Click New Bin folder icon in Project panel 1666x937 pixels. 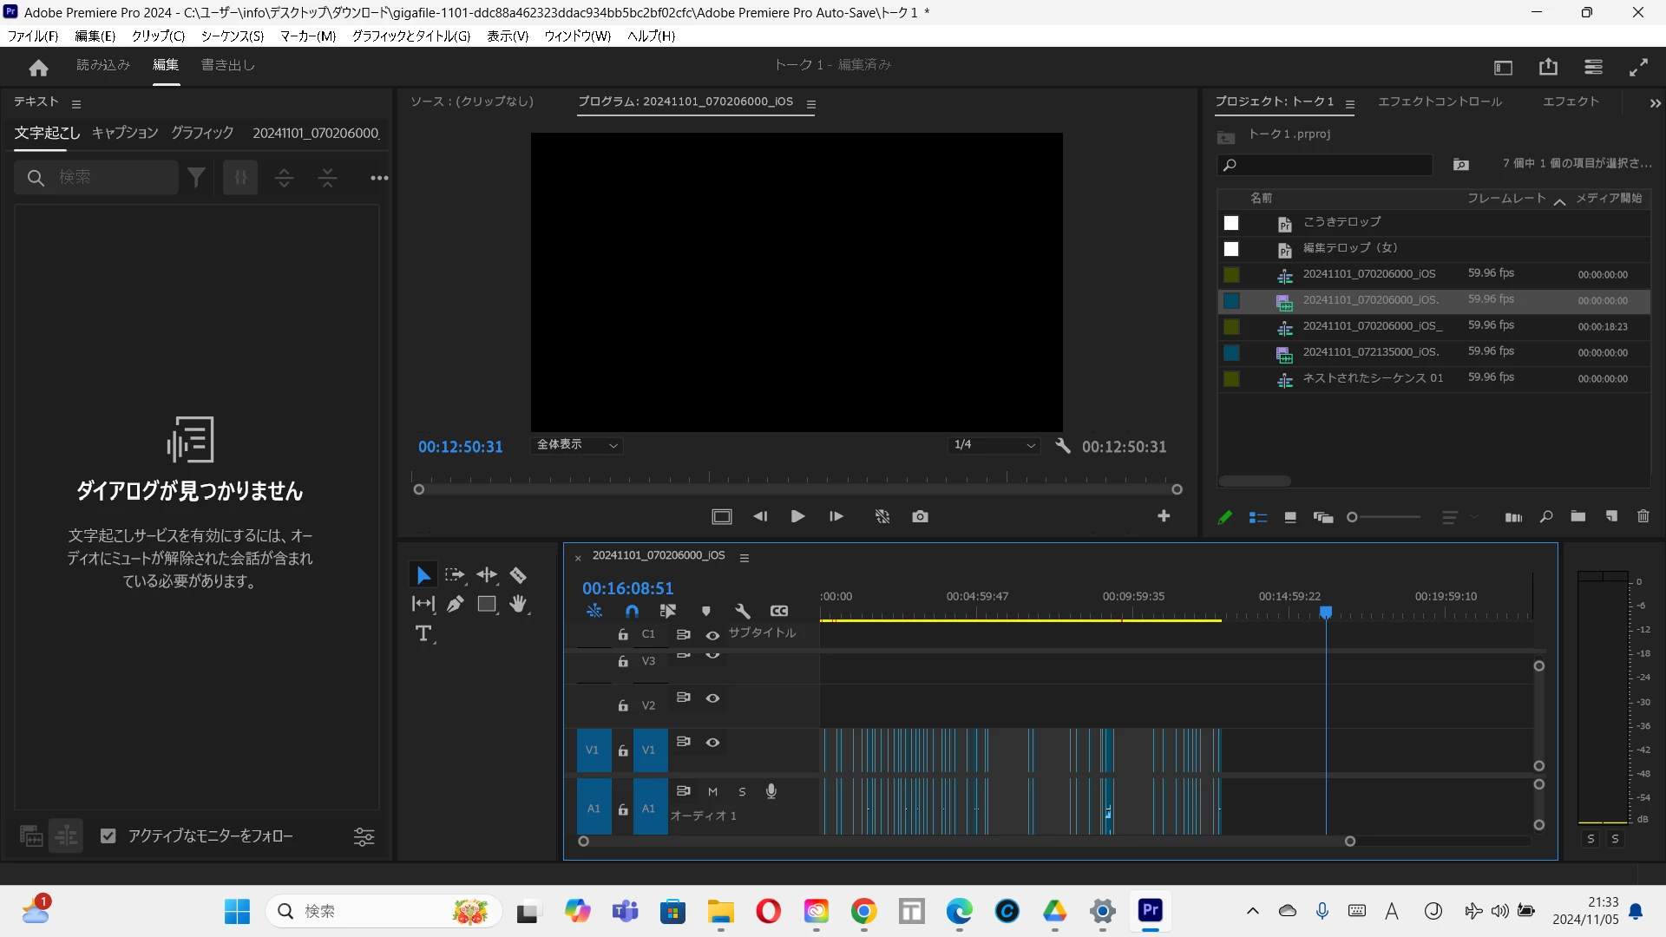(1577, 517)
